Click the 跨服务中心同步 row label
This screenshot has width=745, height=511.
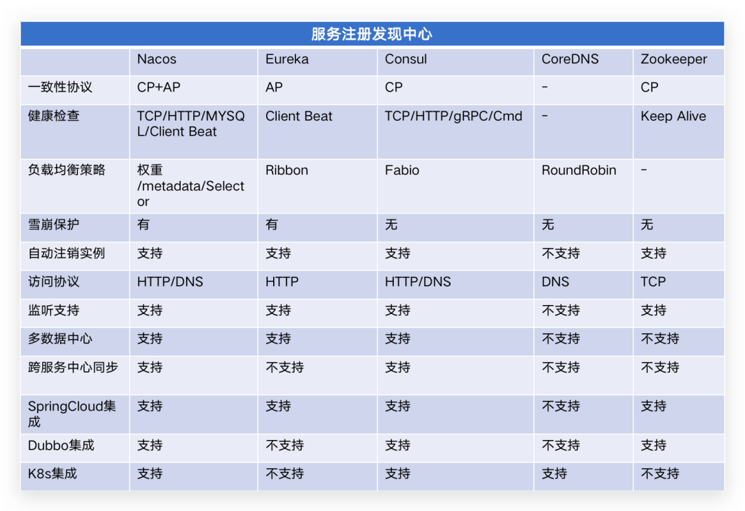[72, 367]
